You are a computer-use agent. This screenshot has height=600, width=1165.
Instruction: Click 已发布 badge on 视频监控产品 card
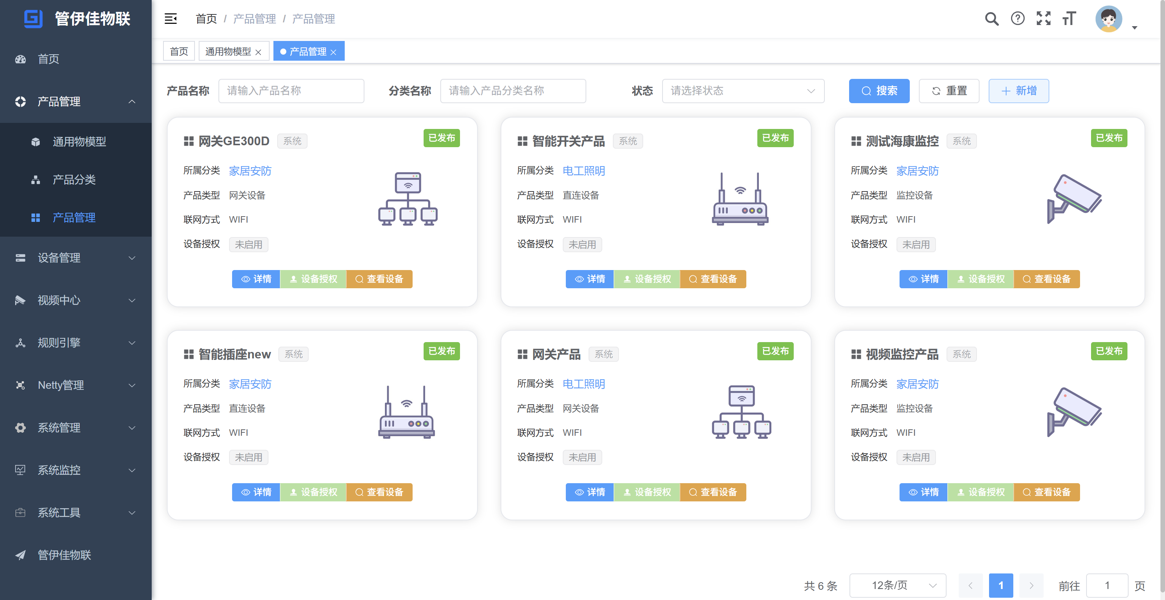point(1109,351)
